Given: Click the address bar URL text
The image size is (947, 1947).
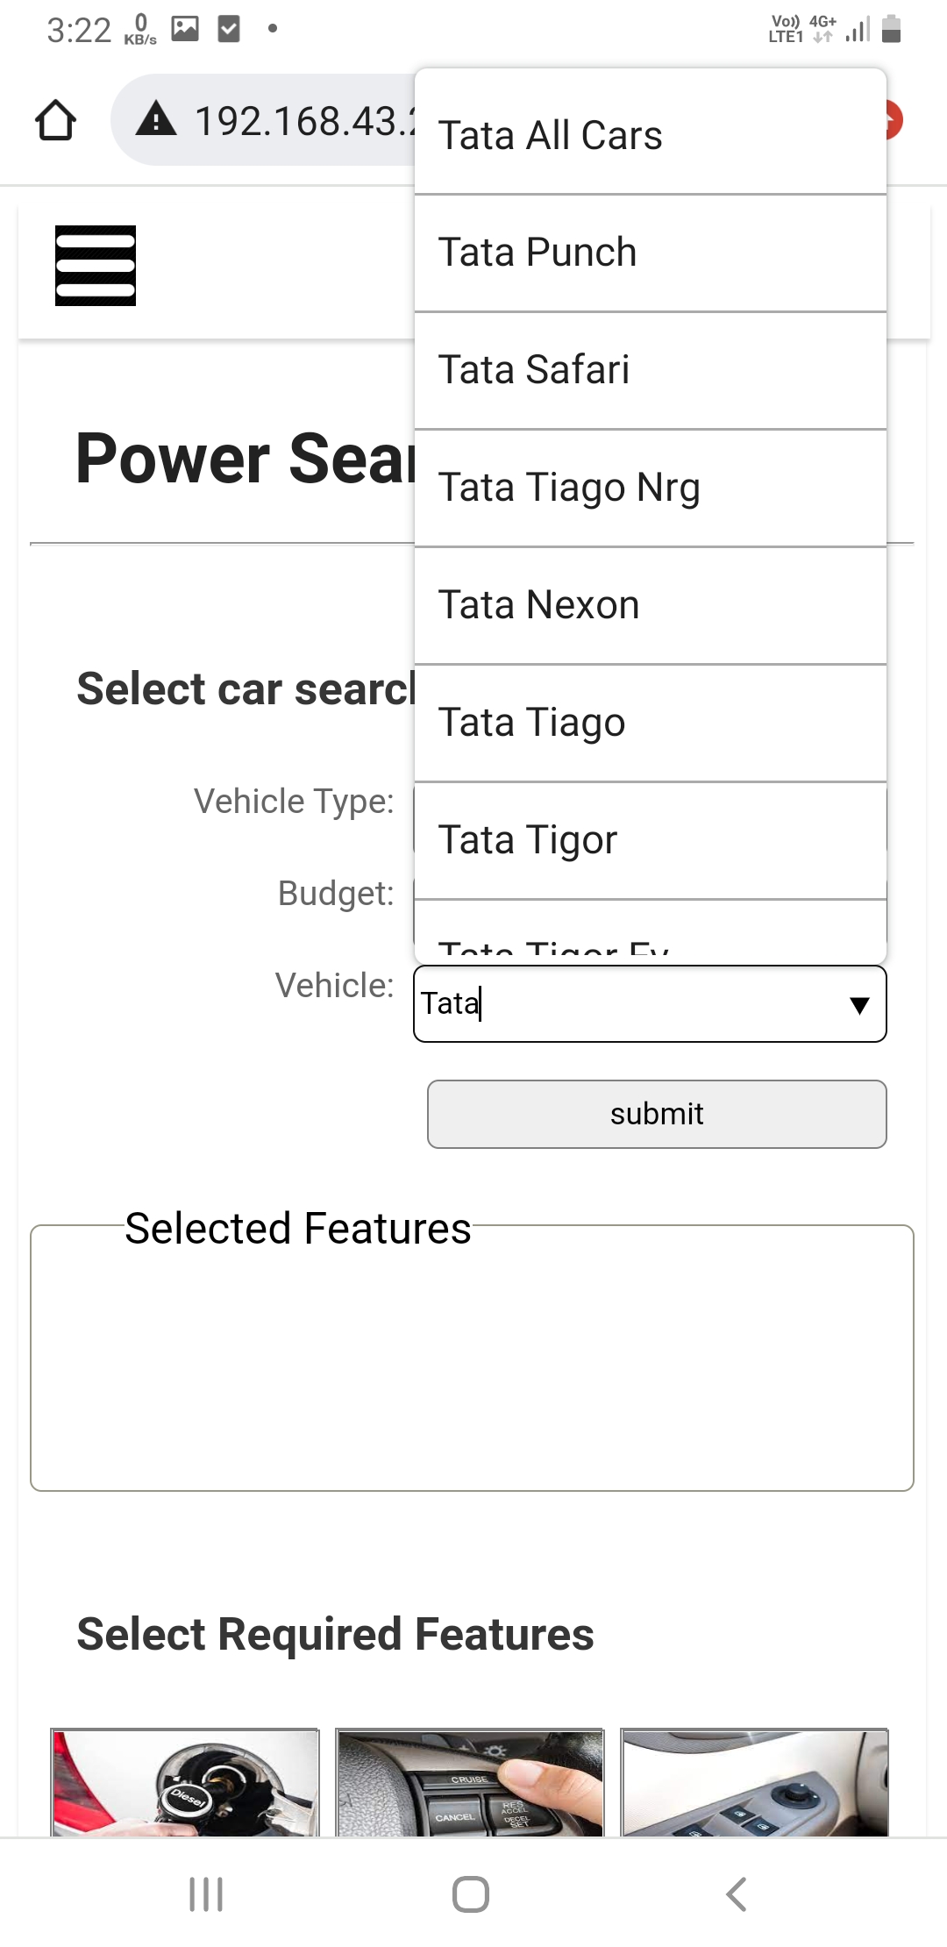Looking at the screenshot, I should point(304,121).
